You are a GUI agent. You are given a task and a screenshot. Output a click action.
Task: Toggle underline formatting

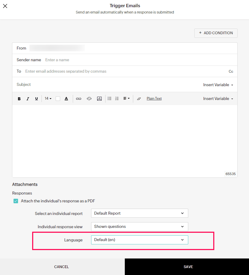tap(36, 99)
